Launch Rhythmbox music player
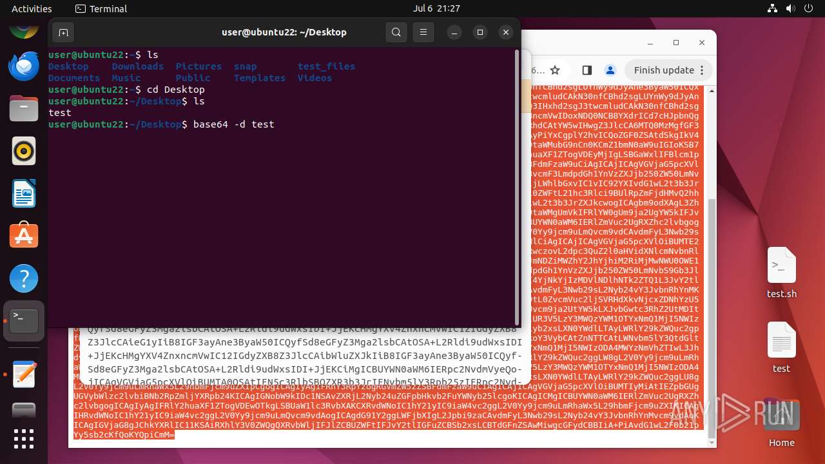This screenshot has height=464, width=825. (x=24, y=151)
